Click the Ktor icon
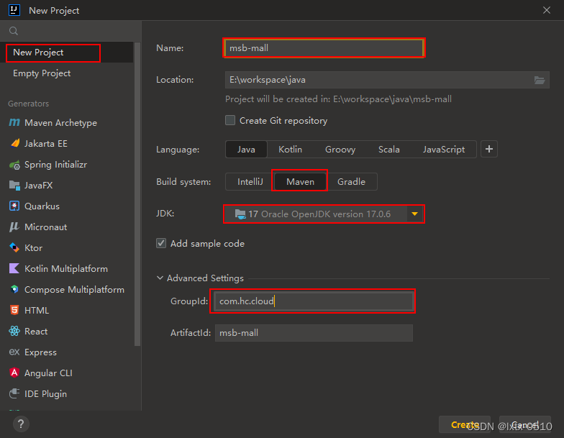The image size is (564, 438). coord(14,247)
